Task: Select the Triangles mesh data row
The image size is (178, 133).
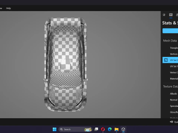Action: click(170, 48)
